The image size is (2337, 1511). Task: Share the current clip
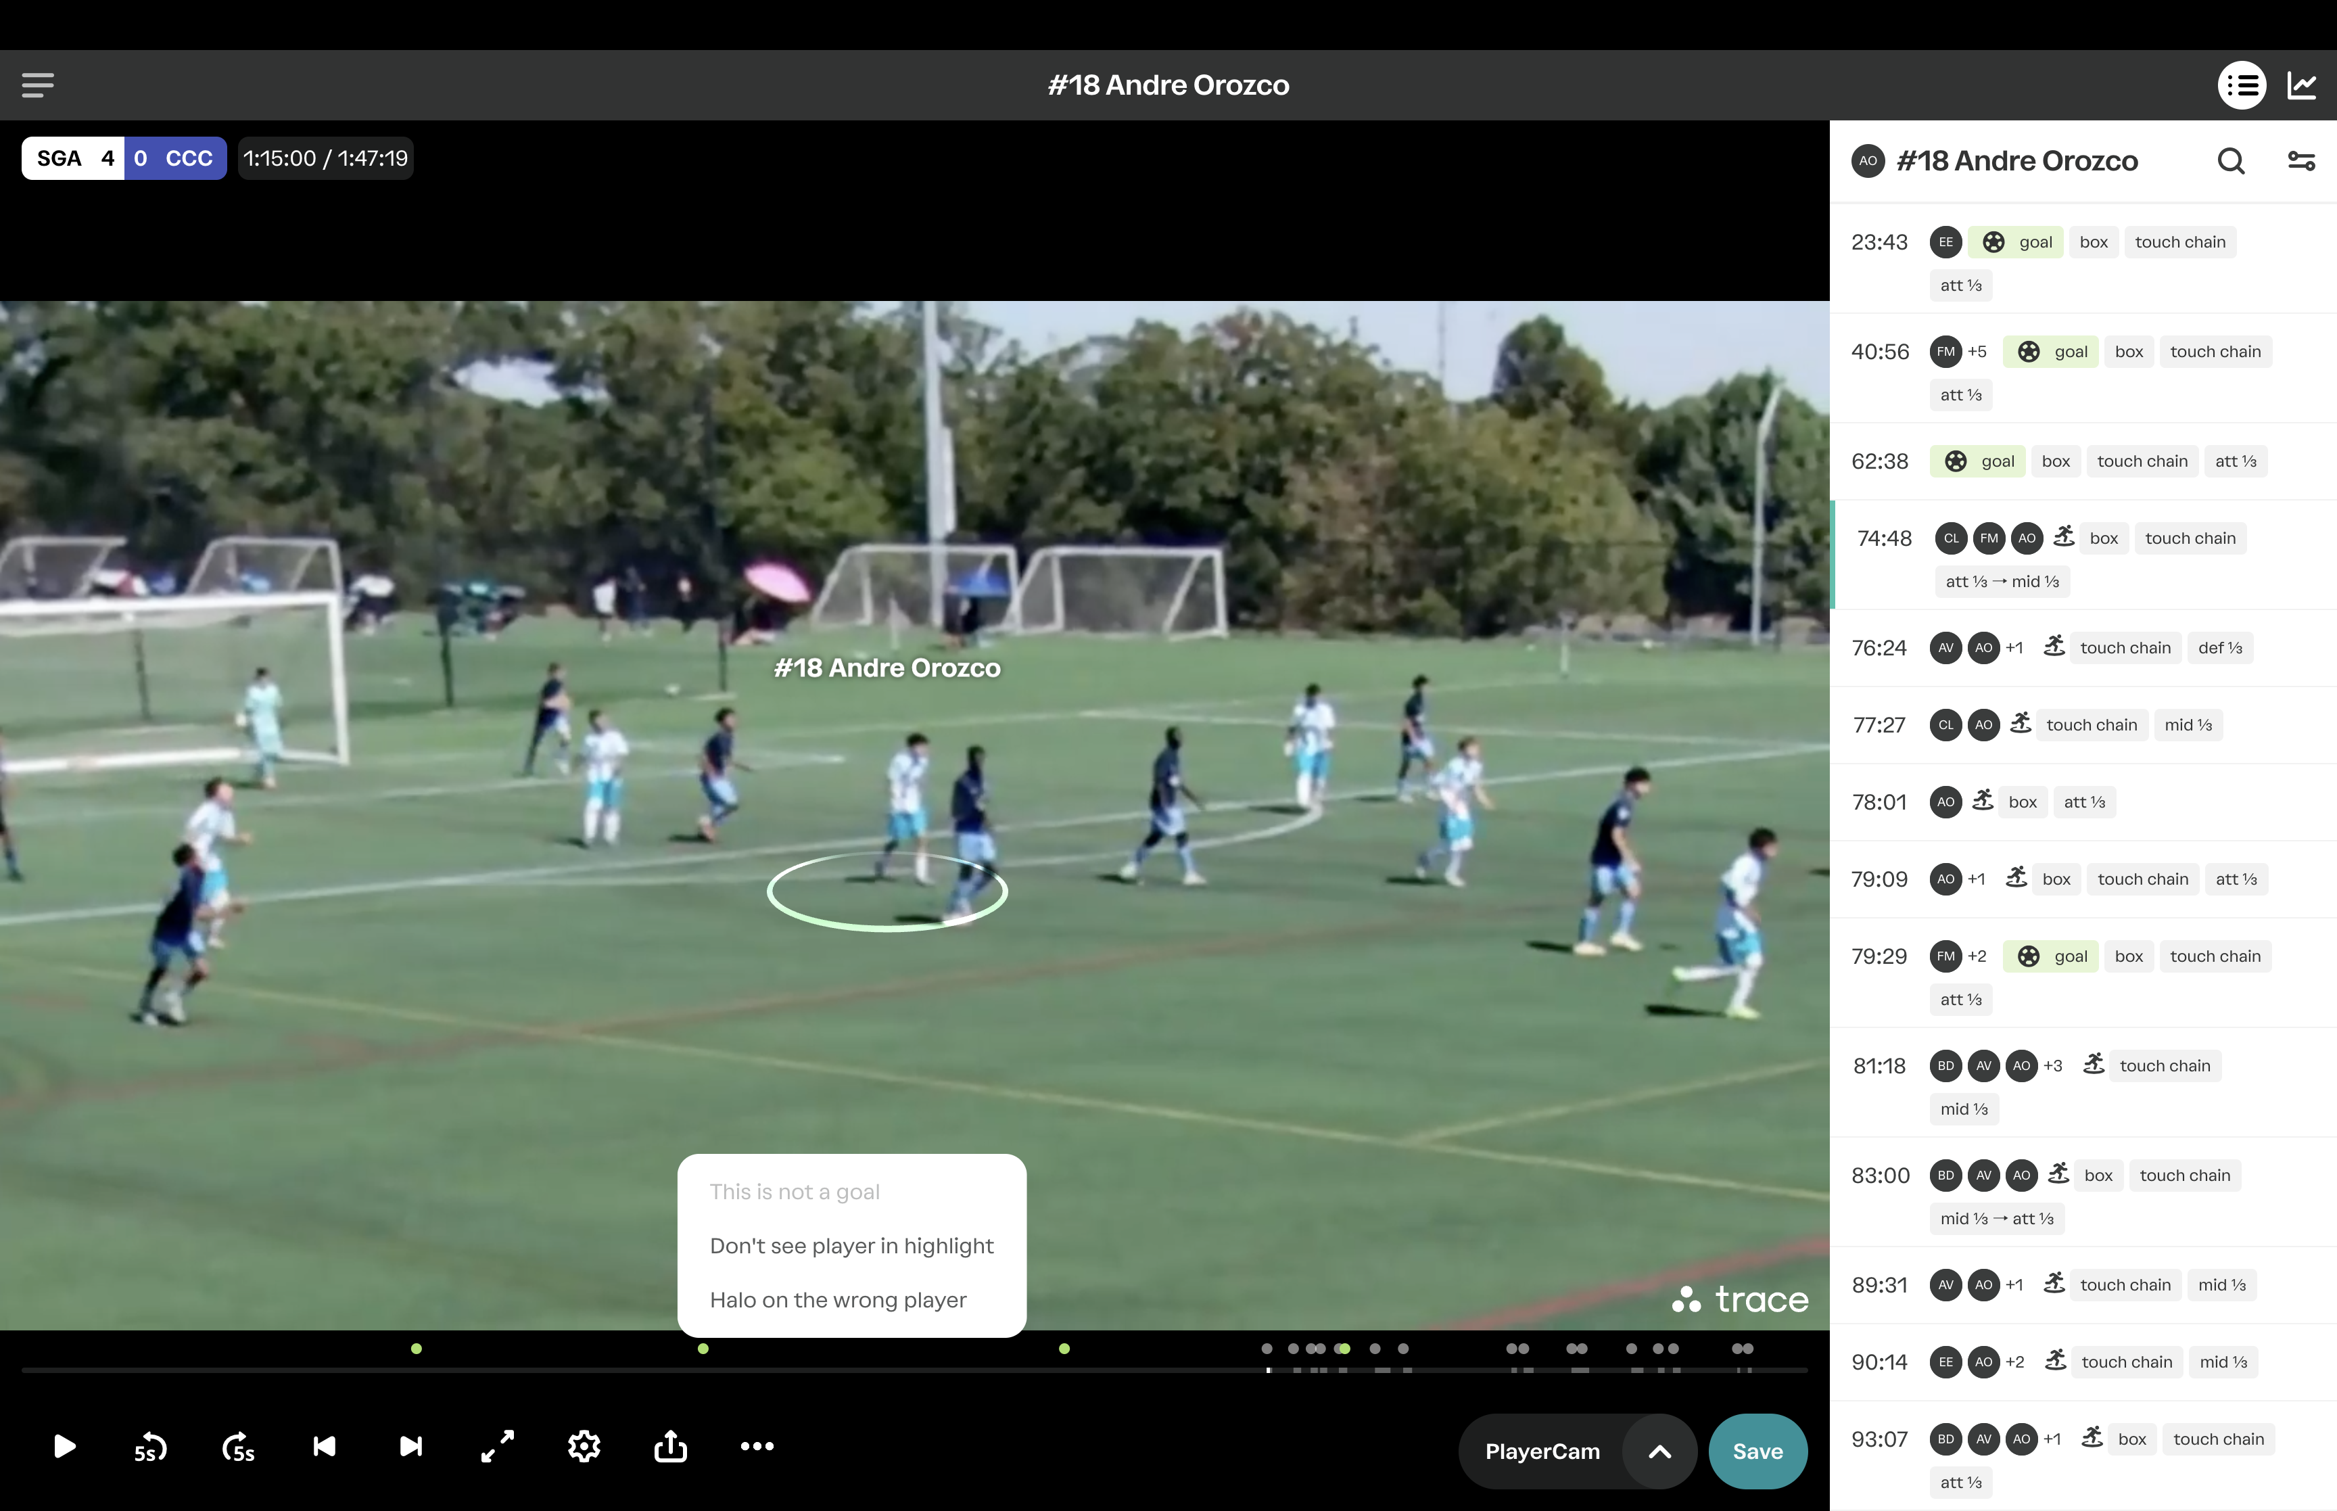click(670, 1447)
